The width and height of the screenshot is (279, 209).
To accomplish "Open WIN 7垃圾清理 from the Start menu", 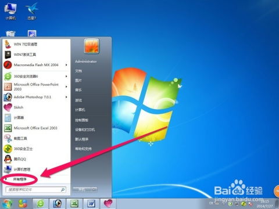I will (37, 44).
